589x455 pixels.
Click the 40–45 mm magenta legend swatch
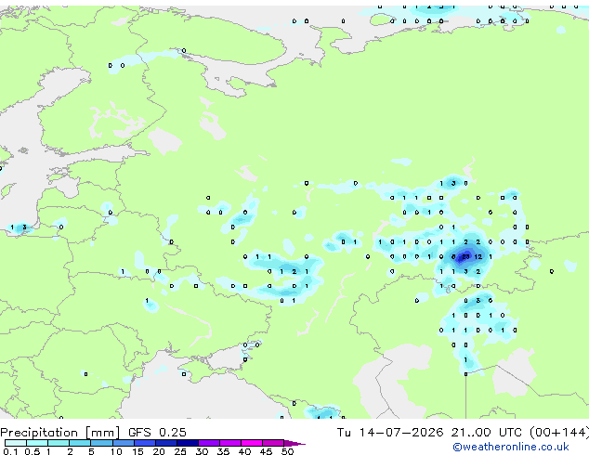point(252,443)
